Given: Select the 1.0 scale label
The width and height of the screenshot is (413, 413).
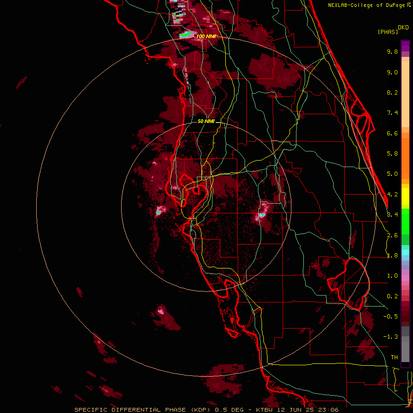Looking at the screenshot, I should (x=392, y=276).
